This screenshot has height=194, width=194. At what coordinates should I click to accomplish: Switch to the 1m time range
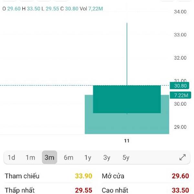[x=30, y=157]
